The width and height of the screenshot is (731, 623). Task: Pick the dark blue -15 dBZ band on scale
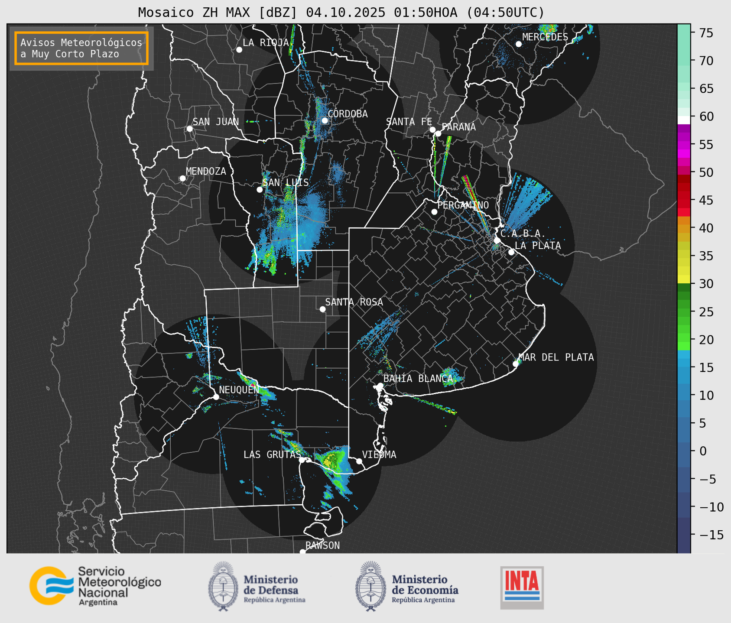click(x=683, y=535)
